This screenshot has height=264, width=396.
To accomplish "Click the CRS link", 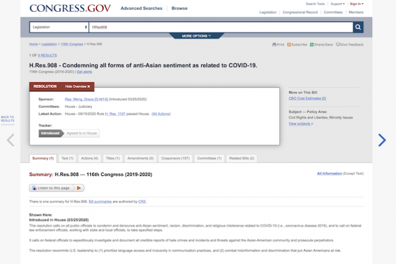I will [x=142, y=202].
